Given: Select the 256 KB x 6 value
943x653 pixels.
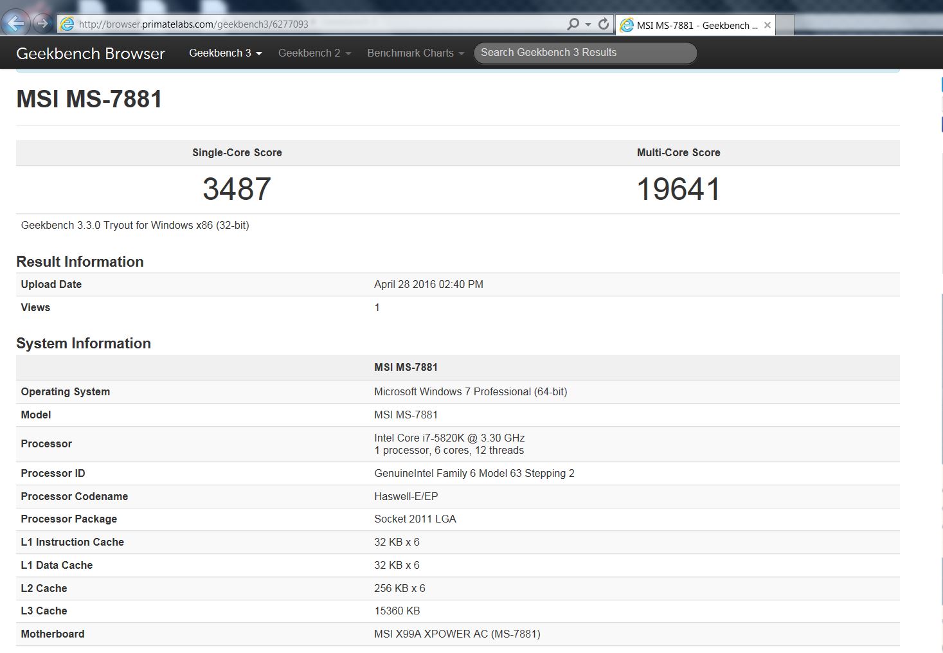Looking at the screenshot, I should coord(400,588).
